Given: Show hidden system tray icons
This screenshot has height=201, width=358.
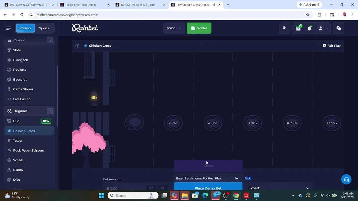Looking at the screenshot, I should pyautogui.click(x=293, y=195).
